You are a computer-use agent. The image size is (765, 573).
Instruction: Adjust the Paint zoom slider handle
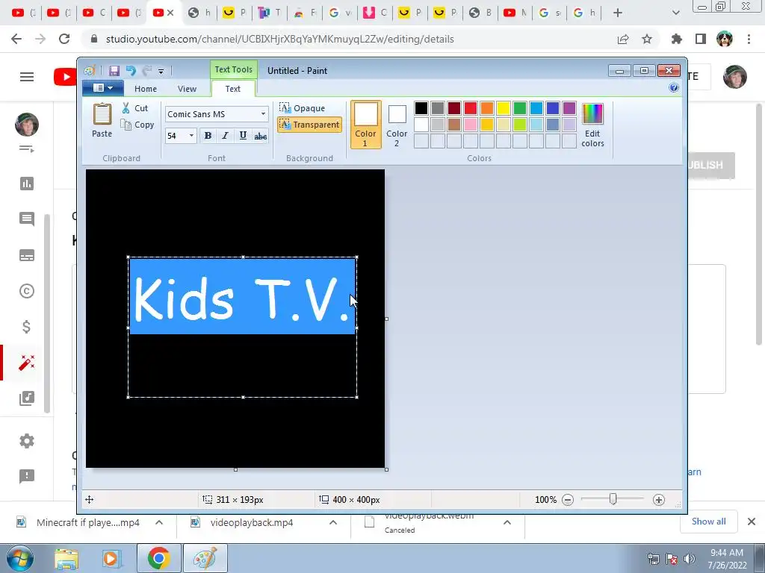[x=613, y=499]
